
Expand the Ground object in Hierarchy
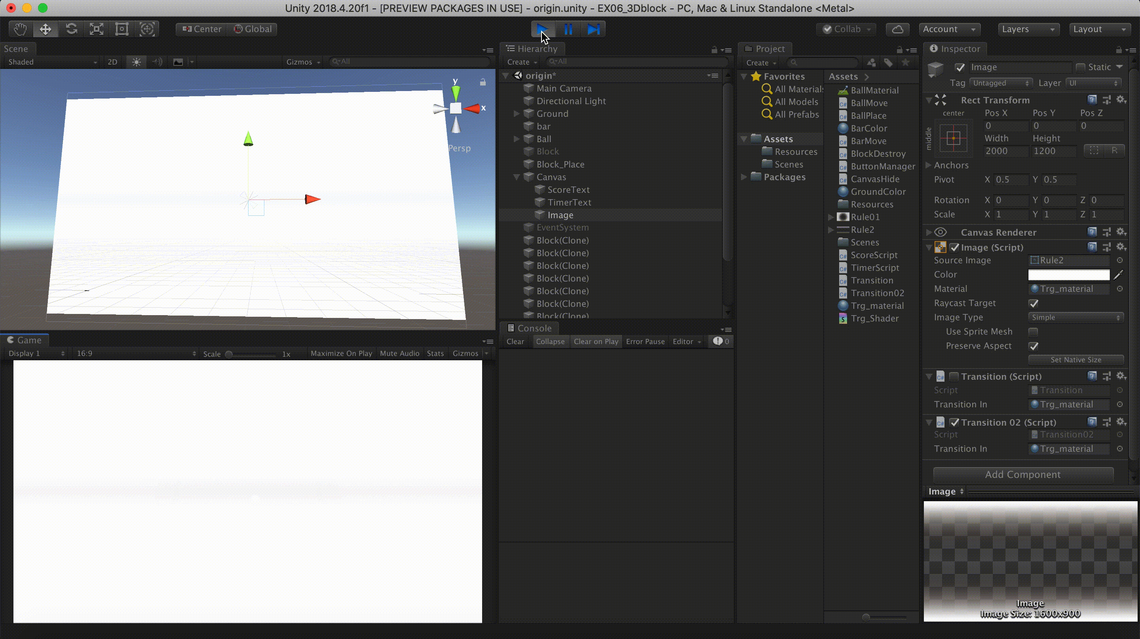click(x=516, y=114)
